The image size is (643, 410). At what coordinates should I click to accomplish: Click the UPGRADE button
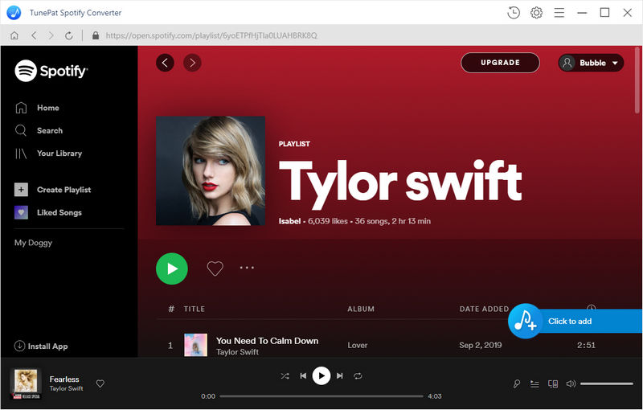tap(500, 63)
